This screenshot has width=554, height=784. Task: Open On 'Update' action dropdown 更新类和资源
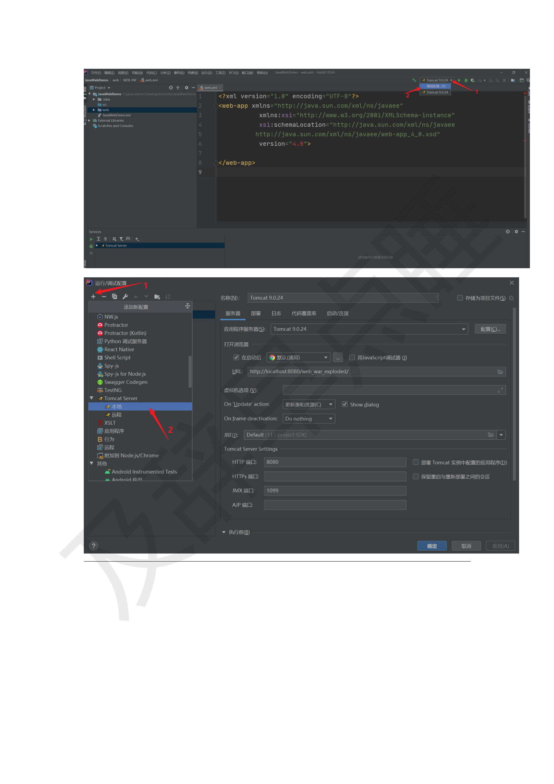pos(309,404)
